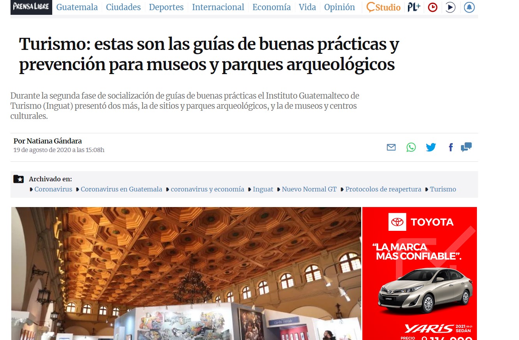Open the tag reading only 'Coronavirus'
This screenshot has height=340, width=519.
click(x=53, y=189)
